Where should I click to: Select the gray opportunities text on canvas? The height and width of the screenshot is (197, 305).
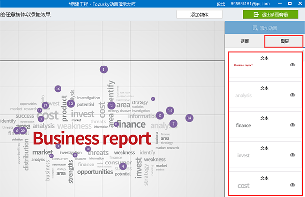tap(95, 172)
